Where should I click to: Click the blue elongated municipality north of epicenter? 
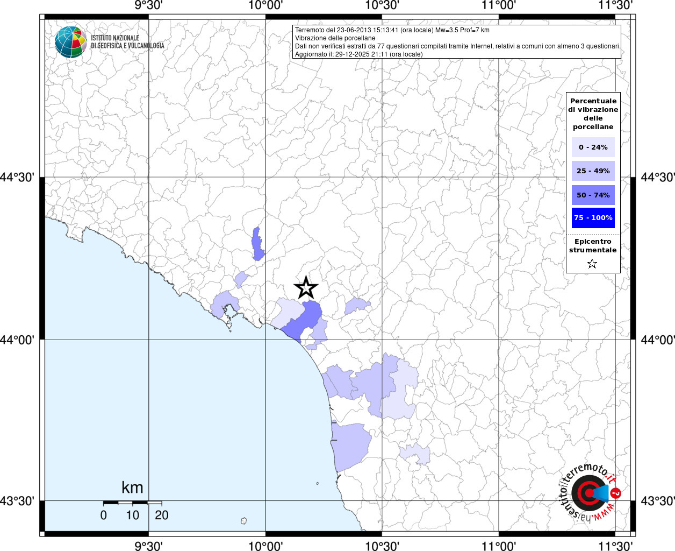258,244
